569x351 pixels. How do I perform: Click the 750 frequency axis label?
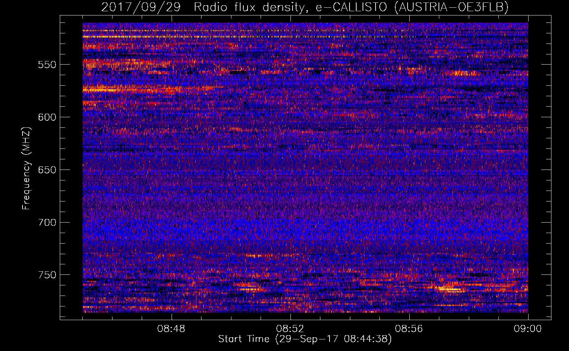47,275
